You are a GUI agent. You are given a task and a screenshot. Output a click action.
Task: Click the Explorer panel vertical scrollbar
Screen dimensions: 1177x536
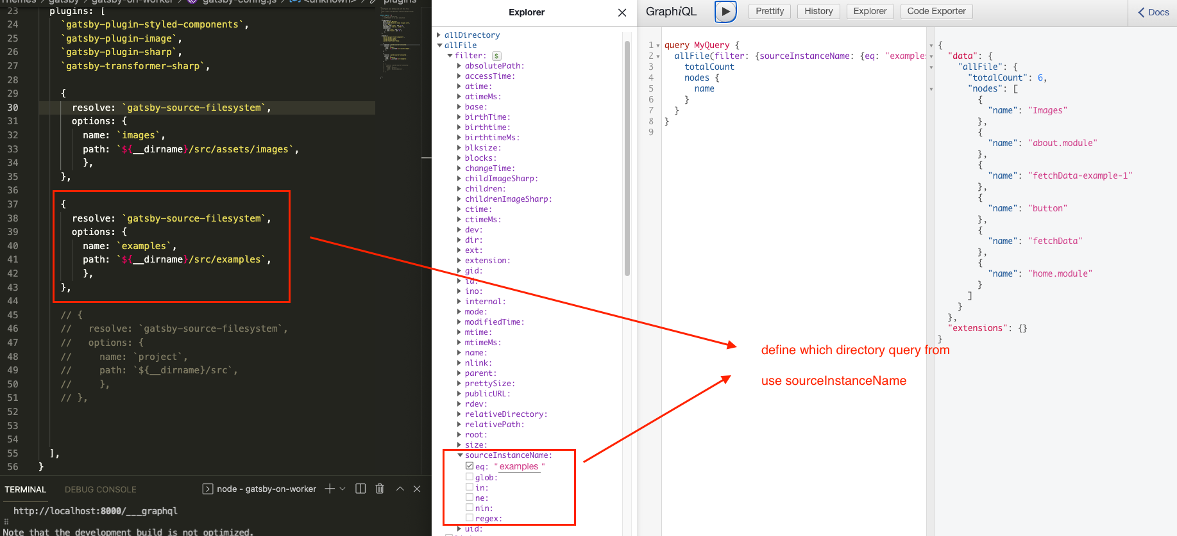(x=627, y=160)
